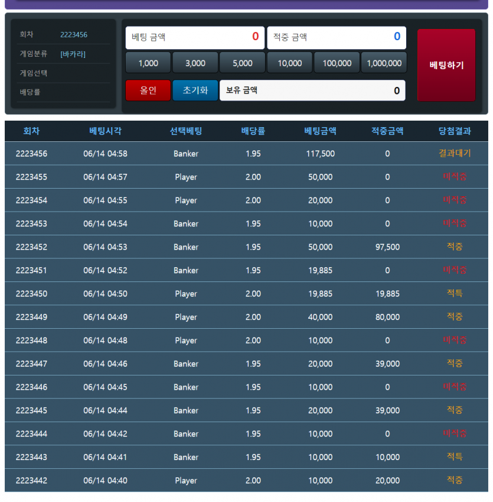Select the 1,000 bet amount chip

148,63
